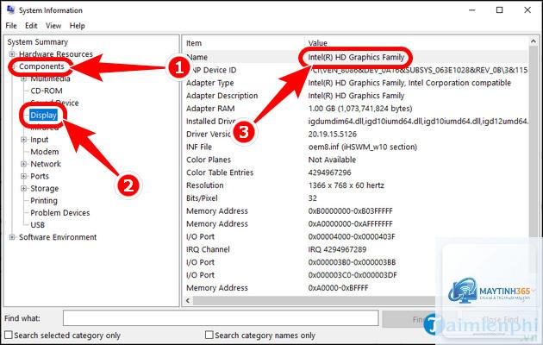Select Problem Devices in the tree
This screenshot has height=345, width=543.
click(x=60, y=213)
